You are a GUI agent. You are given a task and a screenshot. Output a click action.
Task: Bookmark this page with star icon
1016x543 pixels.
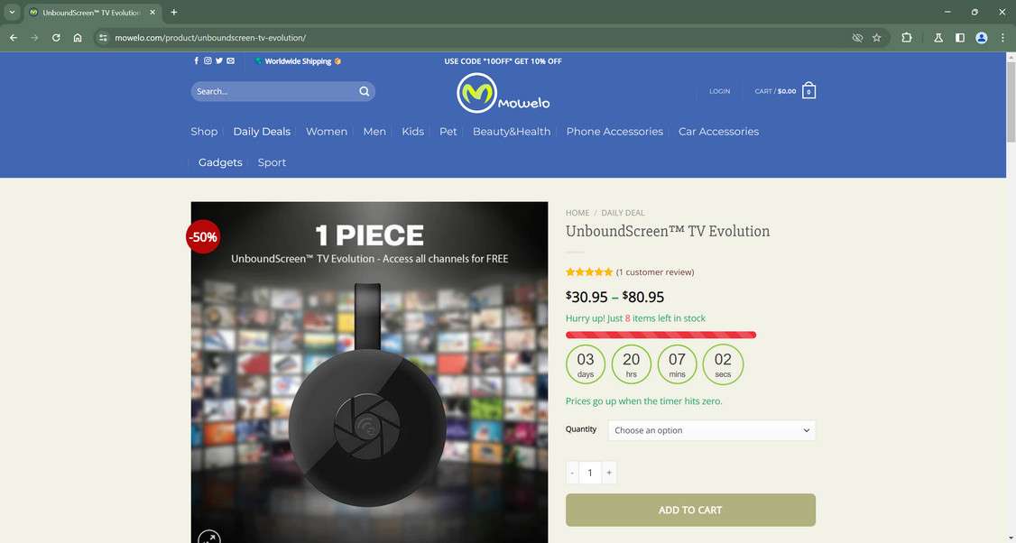coord(877,38)
